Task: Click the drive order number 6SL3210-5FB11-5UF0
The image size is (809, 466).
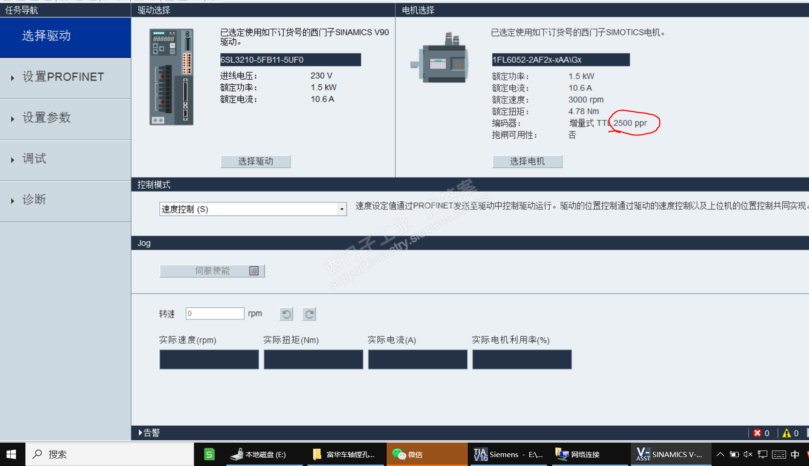Action: [x=291, y=60]
